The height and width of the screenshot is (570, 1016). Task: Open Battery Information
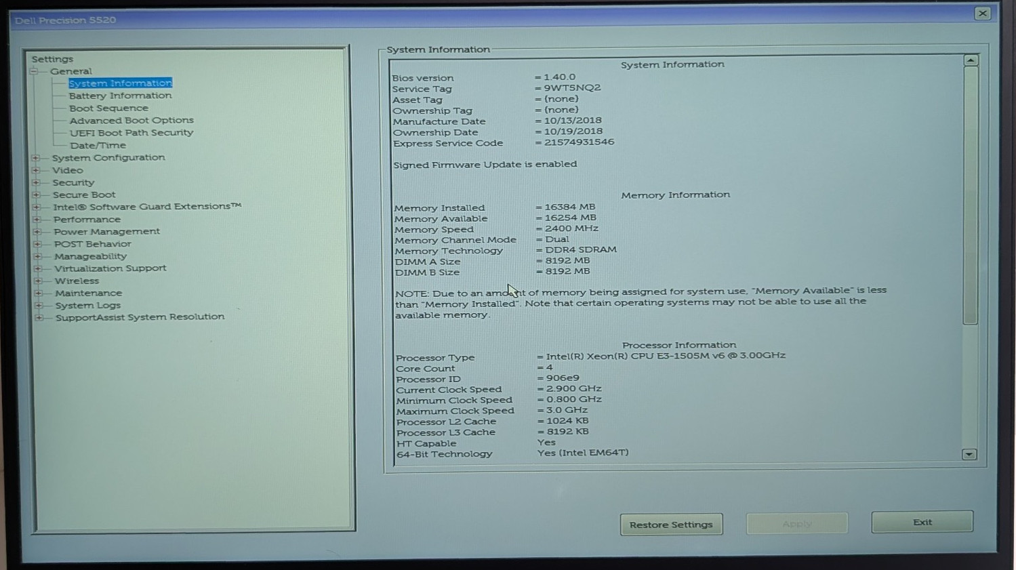(120, 96)
